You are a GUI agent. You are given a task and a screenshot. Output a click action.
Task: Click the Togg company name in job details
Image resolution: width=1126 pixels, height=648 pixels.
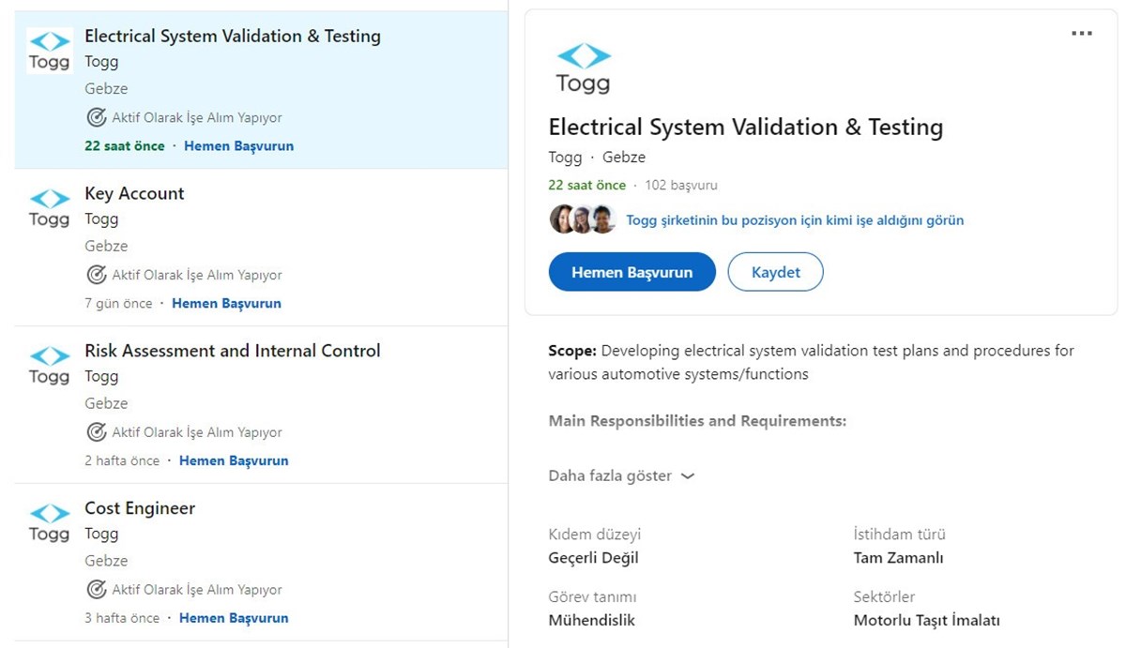click(x=565, y=157)
